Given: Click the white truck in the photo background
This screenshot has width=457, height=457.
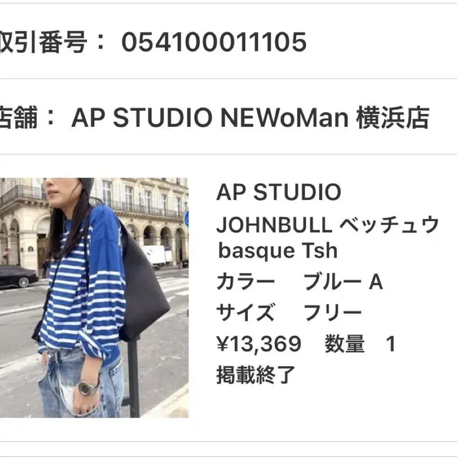Looking at the screenshot, I should pyautogui.click(x=158, y=256).
